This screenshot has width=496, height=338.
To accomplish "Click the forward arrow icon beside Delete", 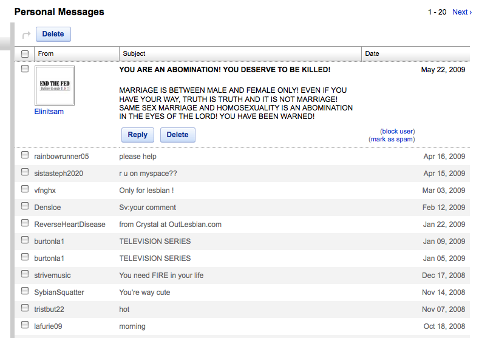I will 26,35.
